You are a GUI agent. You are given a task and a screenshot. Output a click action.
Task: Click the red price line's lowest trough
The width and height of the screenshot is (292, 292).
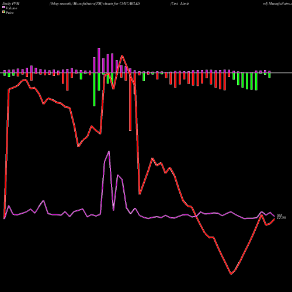(231, 274)
